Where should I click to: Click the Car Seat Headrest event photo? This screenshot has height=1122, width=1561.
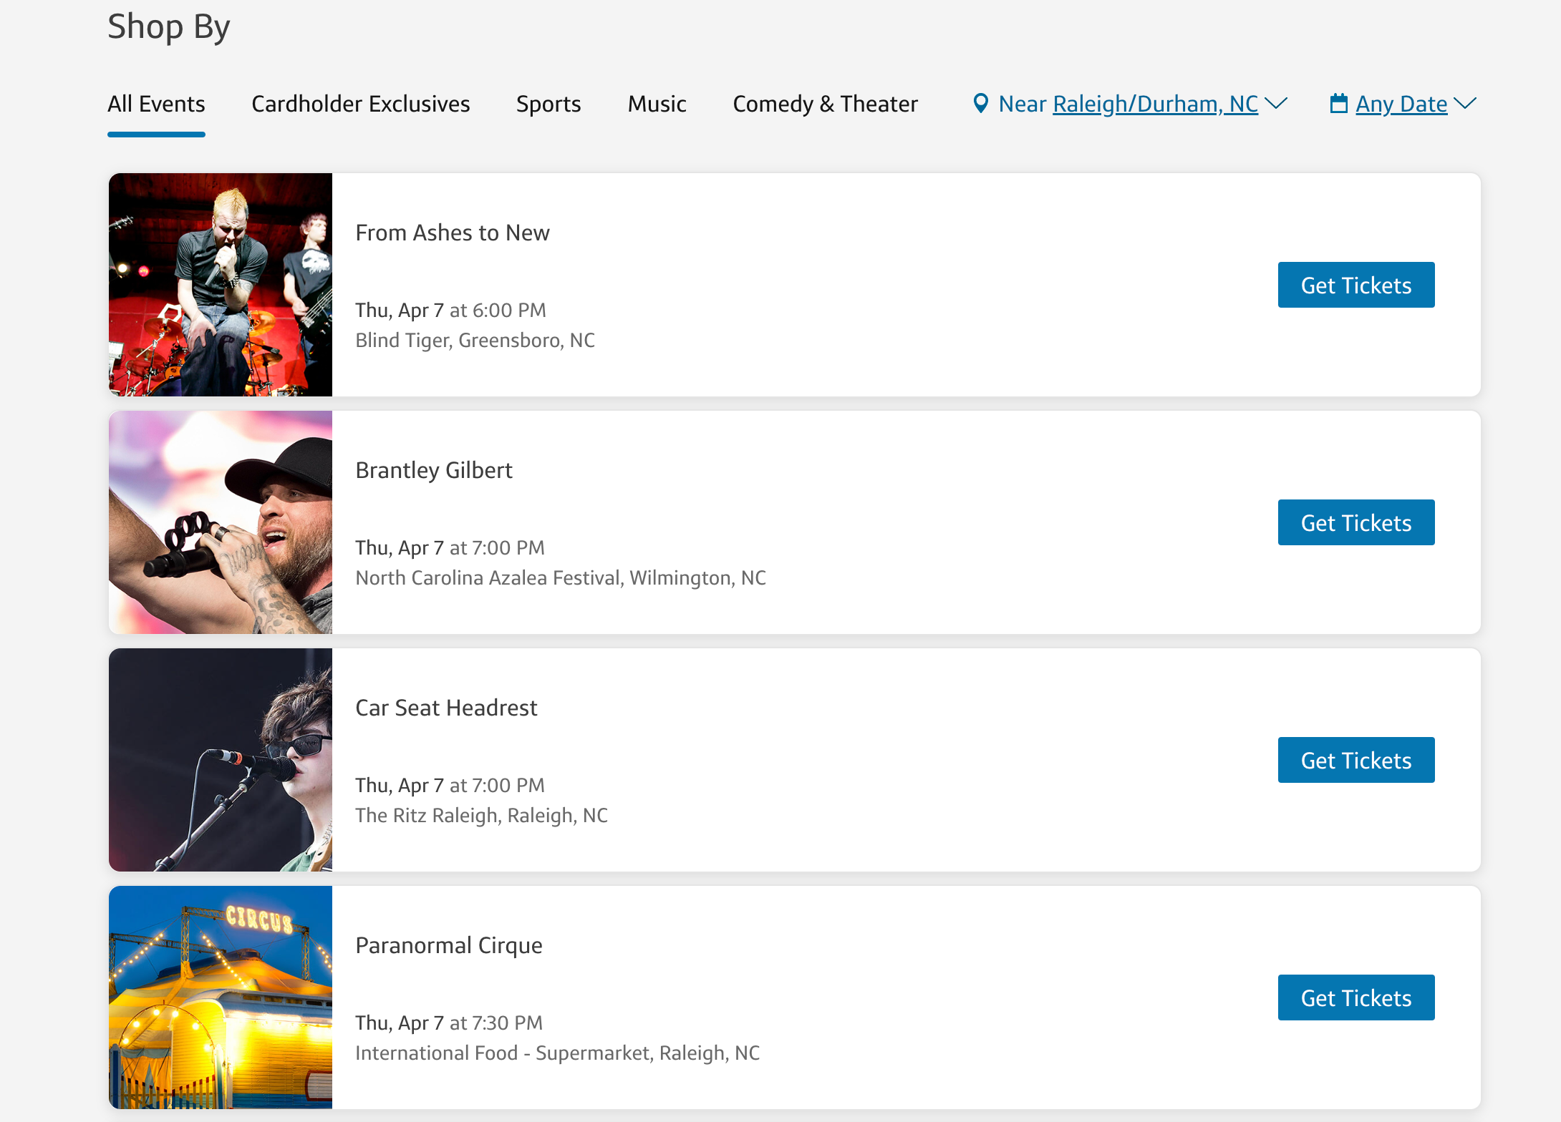(x=221, y=760)
